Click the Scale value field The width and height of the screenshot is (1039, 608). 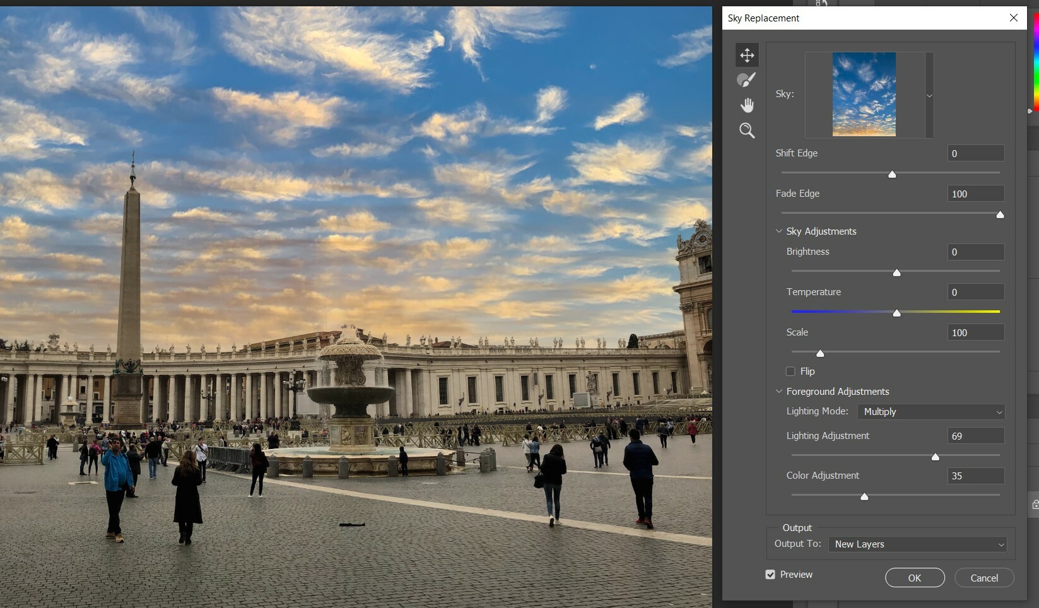point(975,332)
